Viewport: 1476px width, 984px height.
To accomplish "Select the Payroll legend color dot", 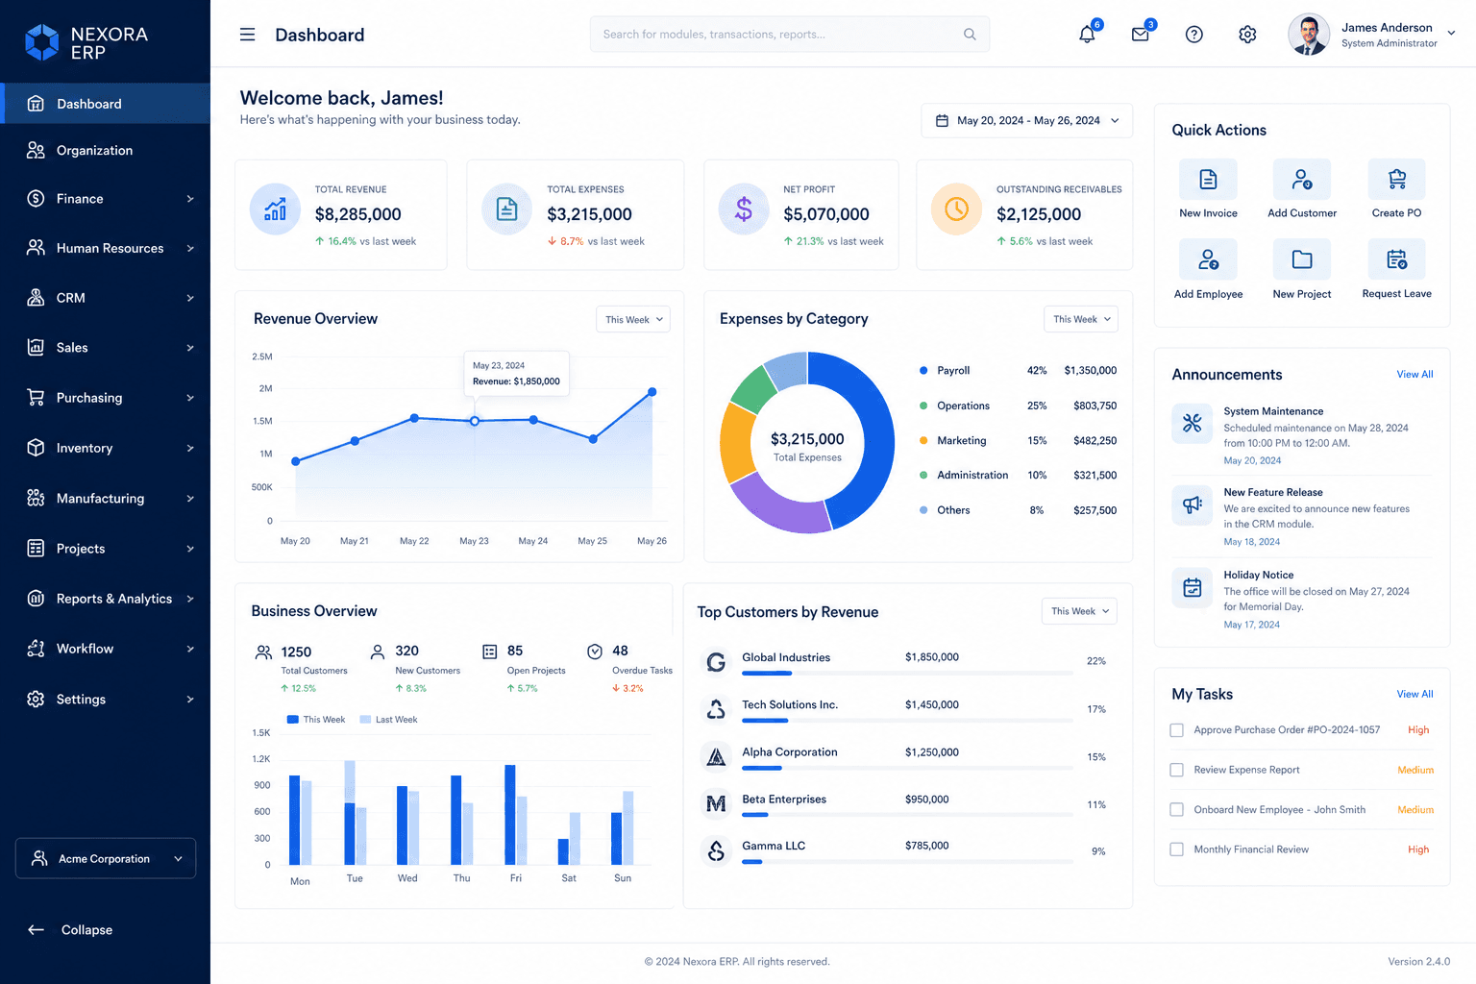I will (x=923, y=370).
